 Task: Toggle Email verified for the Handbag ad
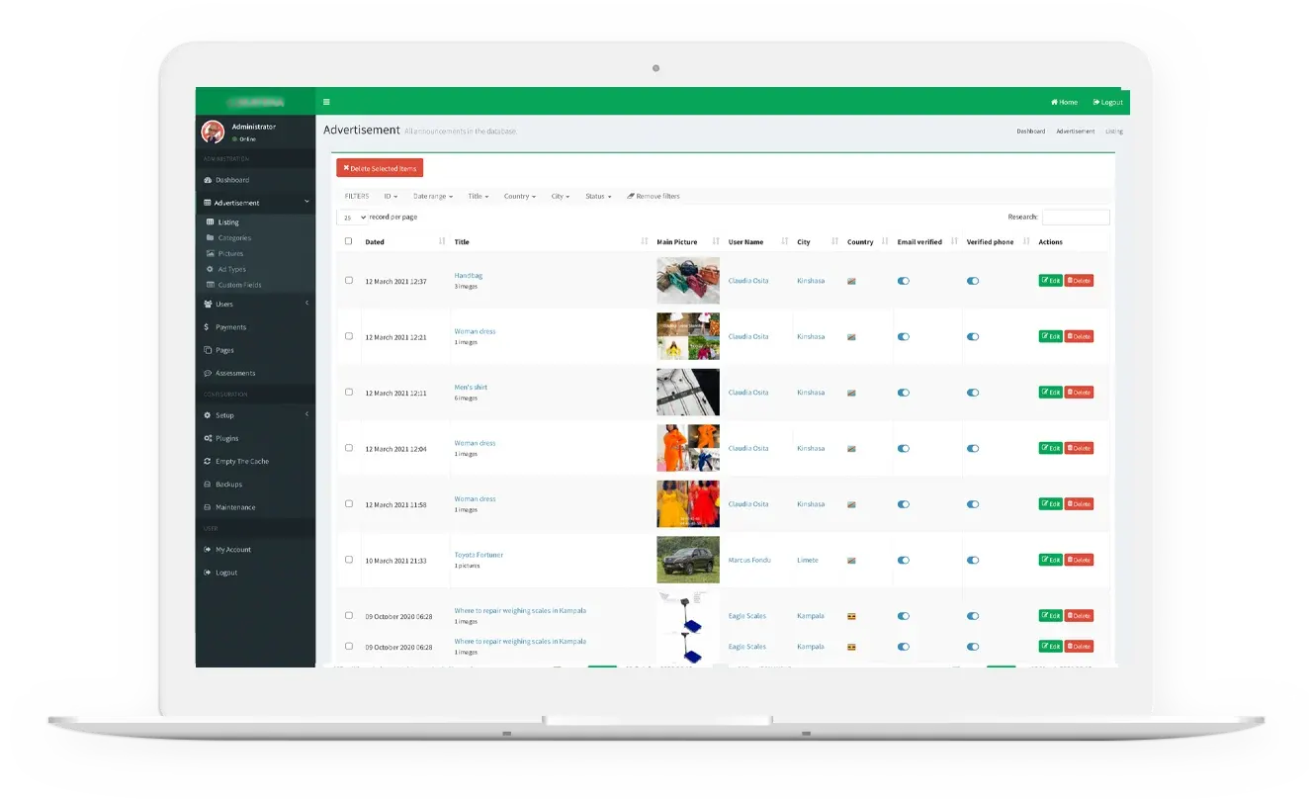(x=904, y=281)
